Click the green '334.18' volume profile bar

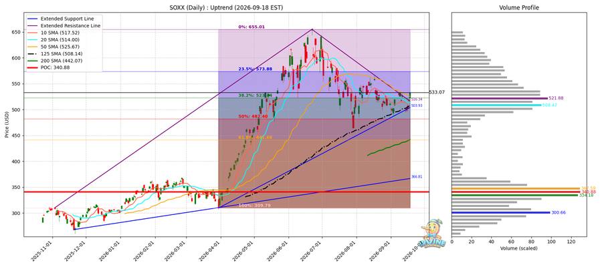[515, 195]
